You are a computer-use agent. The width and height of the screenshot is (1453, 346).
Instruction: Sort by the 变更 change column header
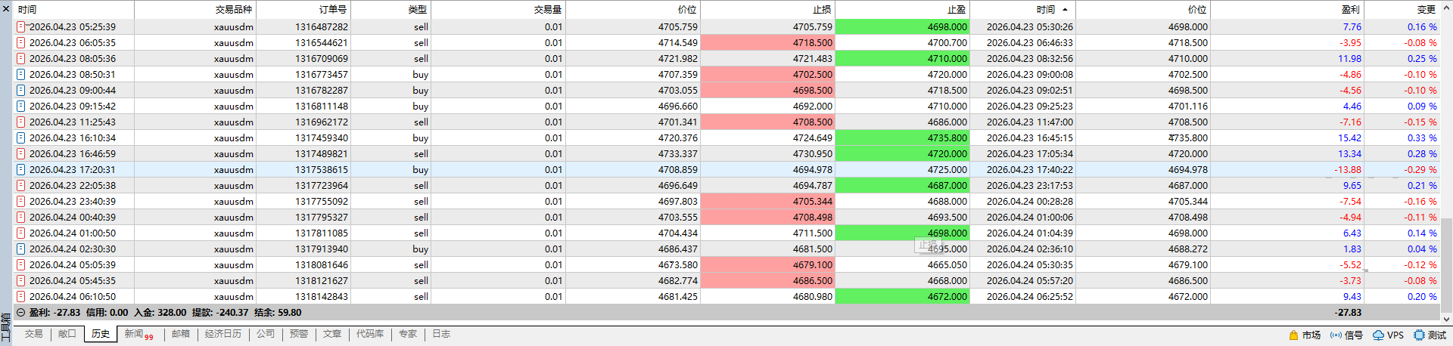pyautogui.click(x=1402, y=10)
